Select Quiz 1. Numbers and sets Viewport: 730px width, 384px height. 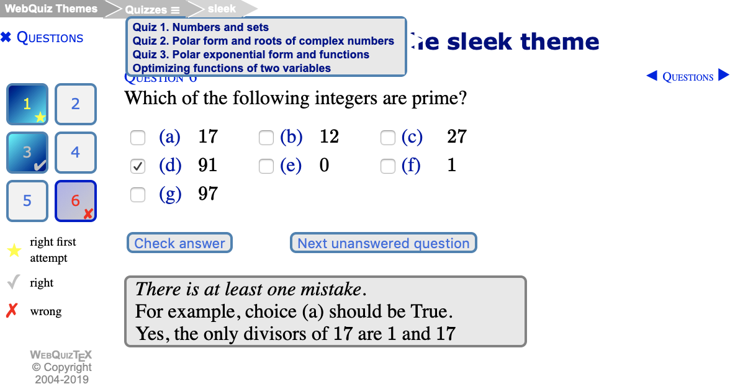(x=201, y=27)
